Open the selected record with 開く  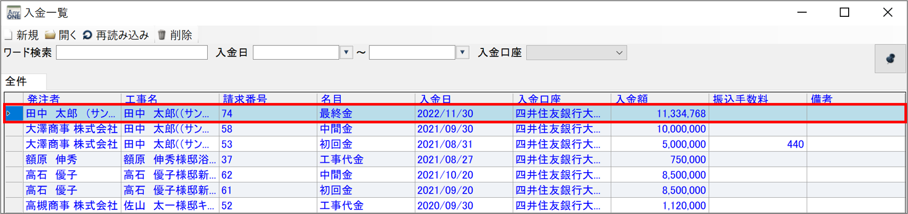coord(50,35)
